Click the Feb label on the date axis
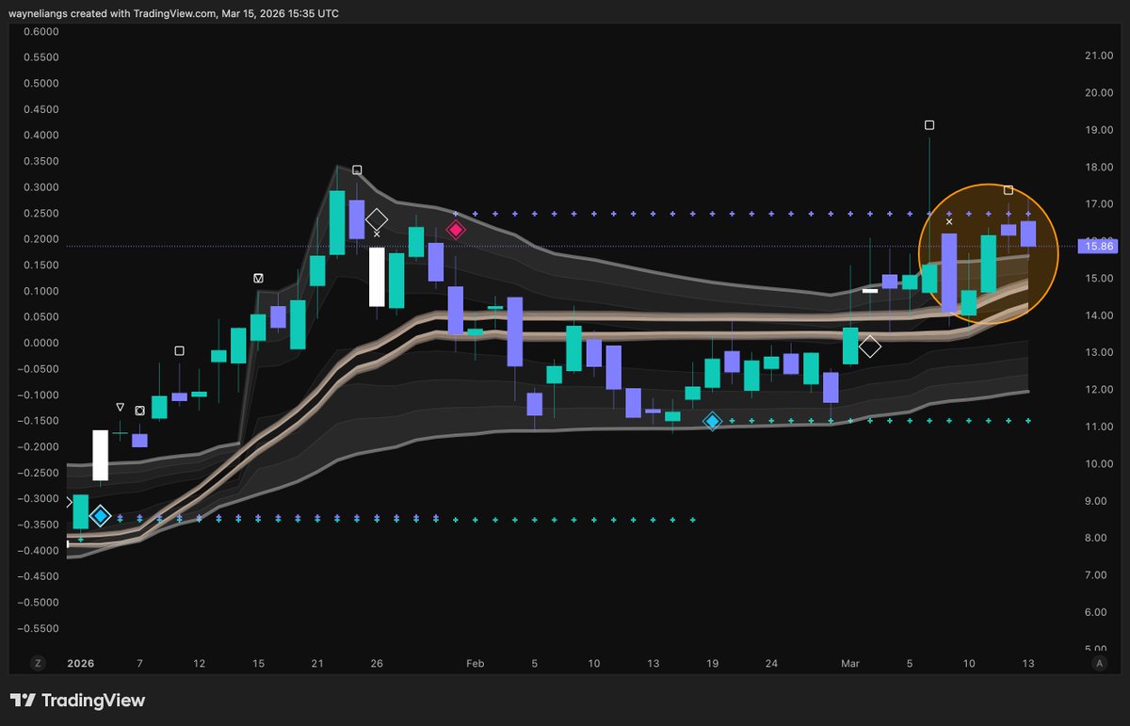Image resolution: width=1130 pixels, height=726 pixels. click(x=475, y=663)
